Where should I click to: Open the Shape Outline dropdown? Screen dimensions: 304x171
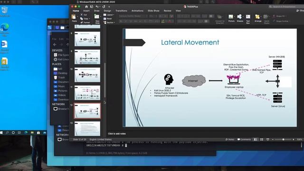click(281, 21)
